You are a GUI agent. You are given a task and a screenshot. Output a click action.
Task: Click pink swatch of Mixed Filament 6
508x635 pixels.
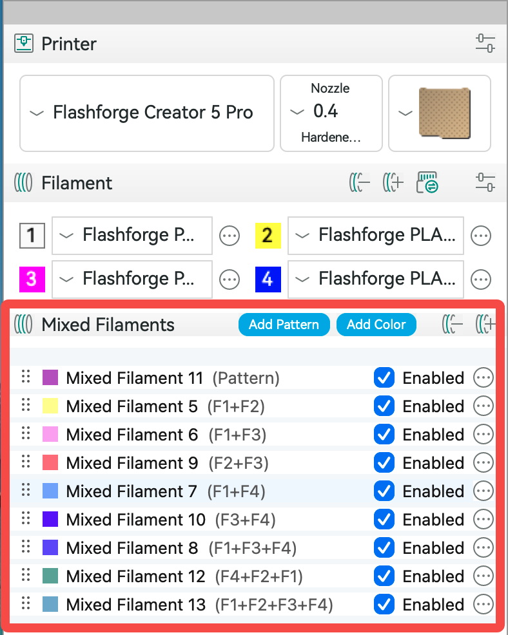(50, 433)
